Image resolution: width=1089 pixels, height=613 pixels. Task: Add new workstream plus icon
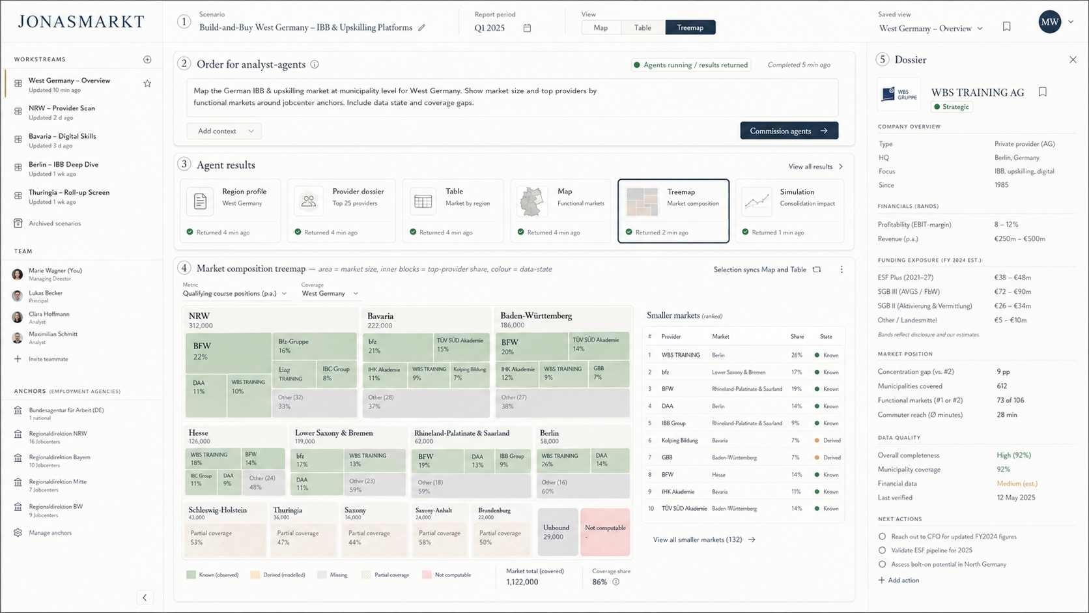point(147,59)
